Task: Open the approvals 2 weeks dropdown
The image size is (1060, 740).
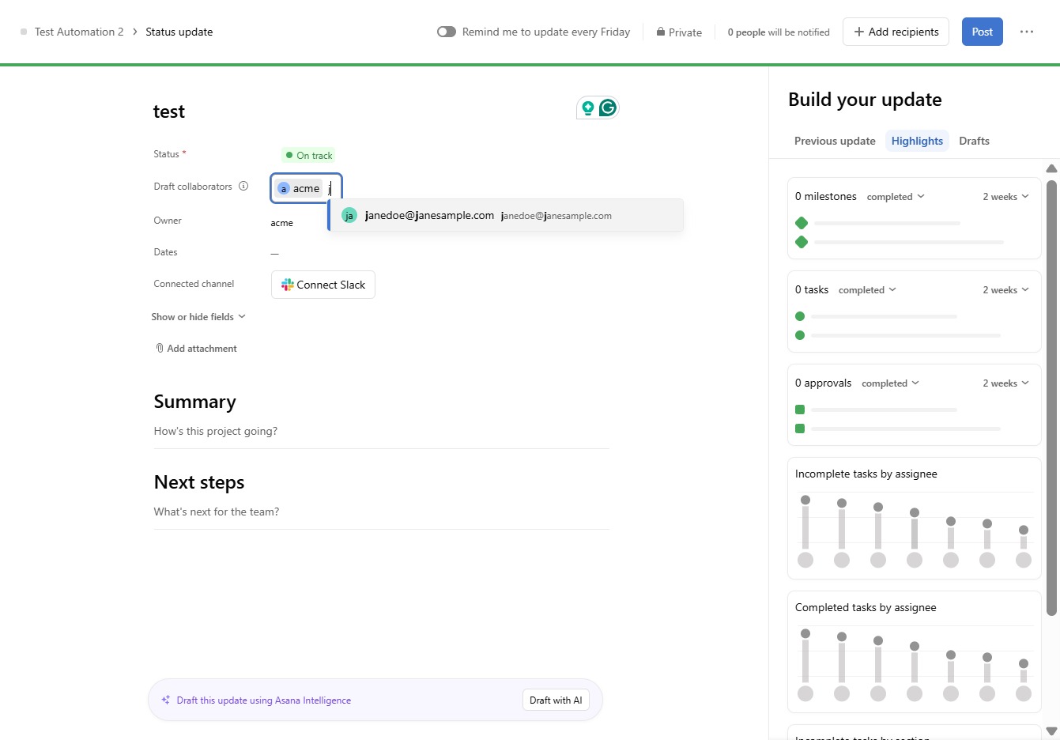Action: coord(1005,383)
